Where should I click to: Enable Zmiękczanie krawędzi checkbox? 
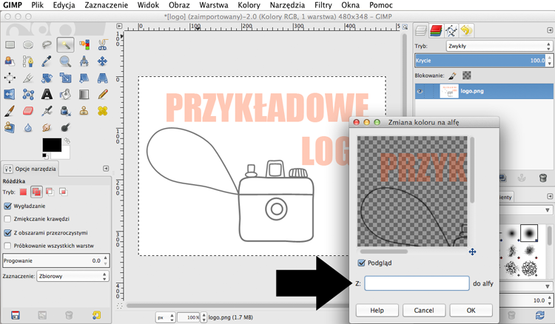tap(7, 219)
